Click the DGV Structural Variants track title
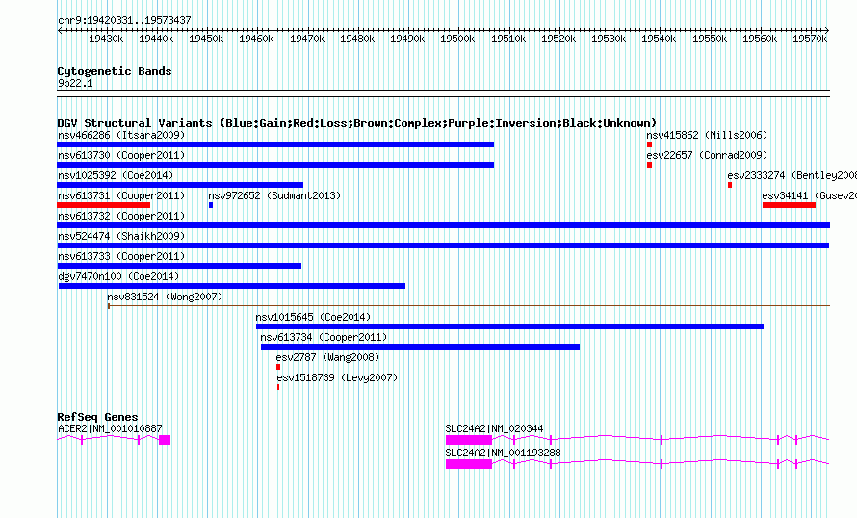Image resolution: width=857 pixels, height=518 pixels. 356,123
